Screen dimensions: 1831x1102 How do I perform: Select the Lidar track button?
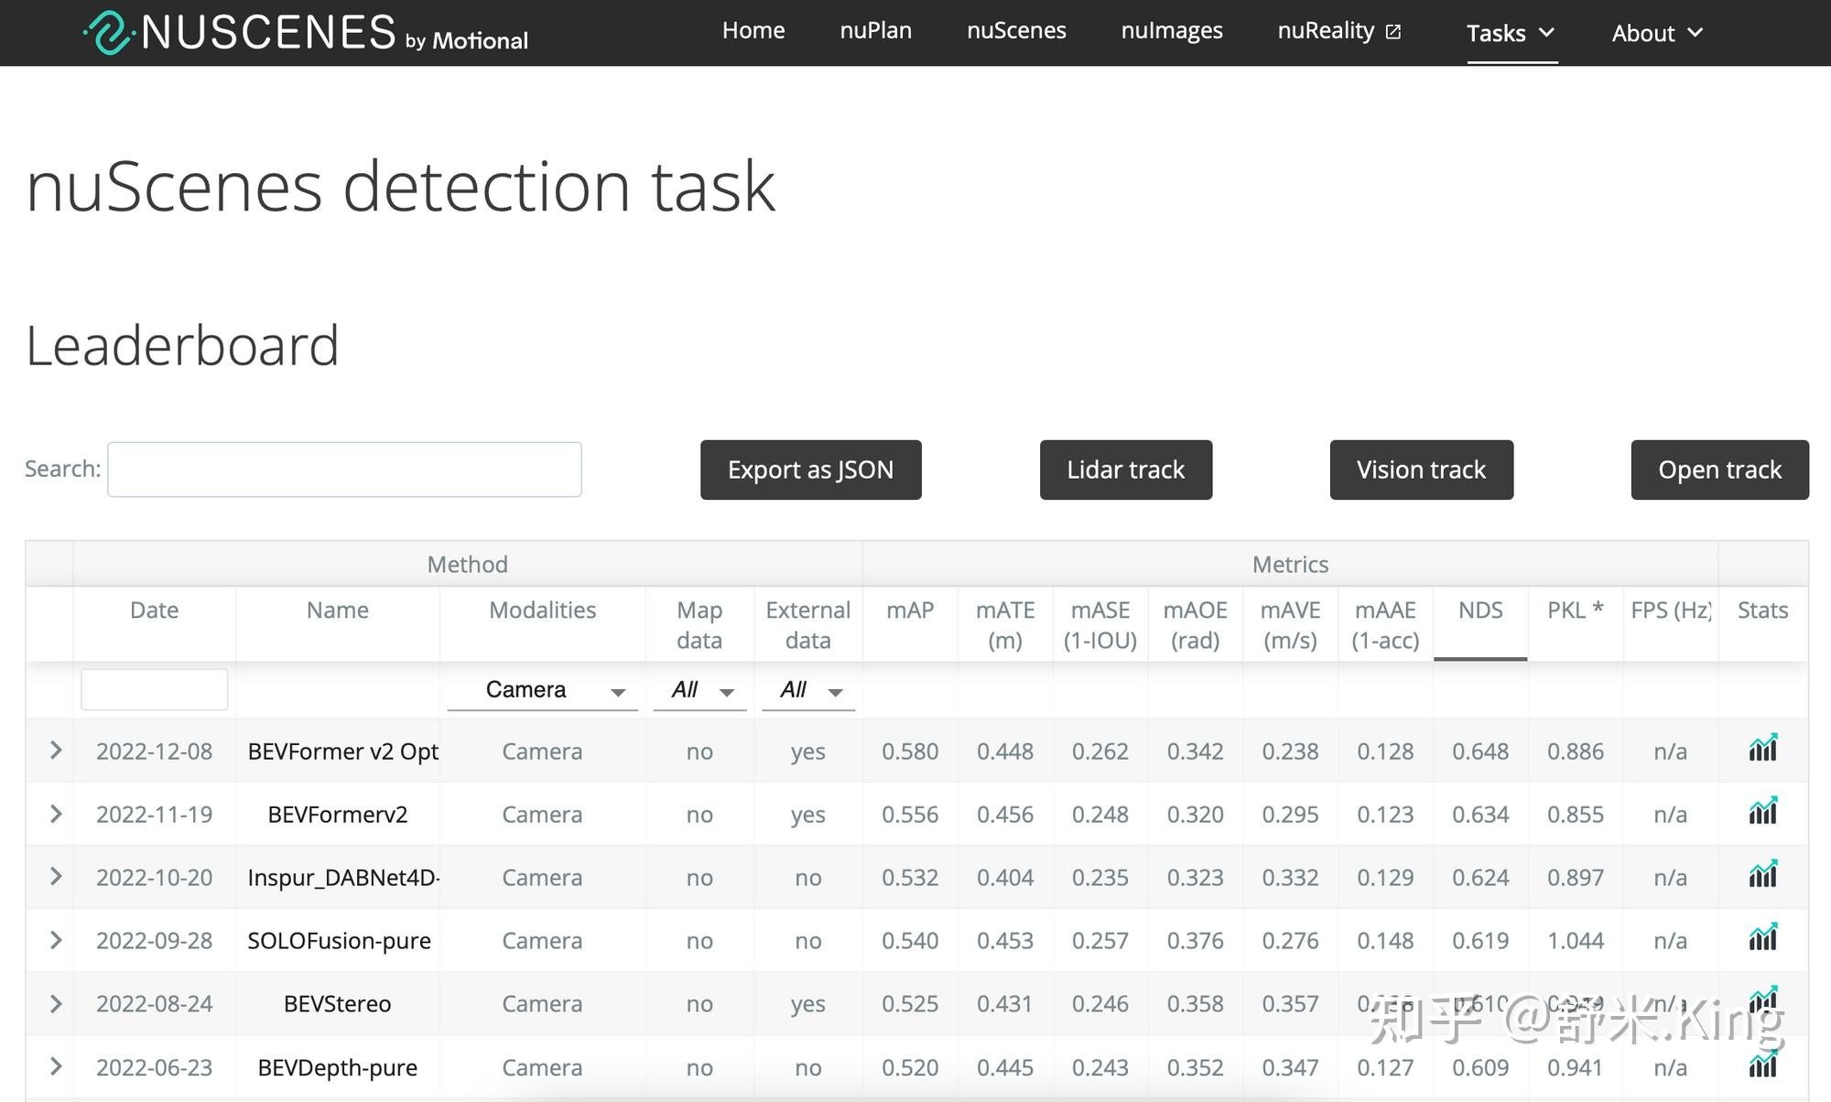coord(1125,470)
